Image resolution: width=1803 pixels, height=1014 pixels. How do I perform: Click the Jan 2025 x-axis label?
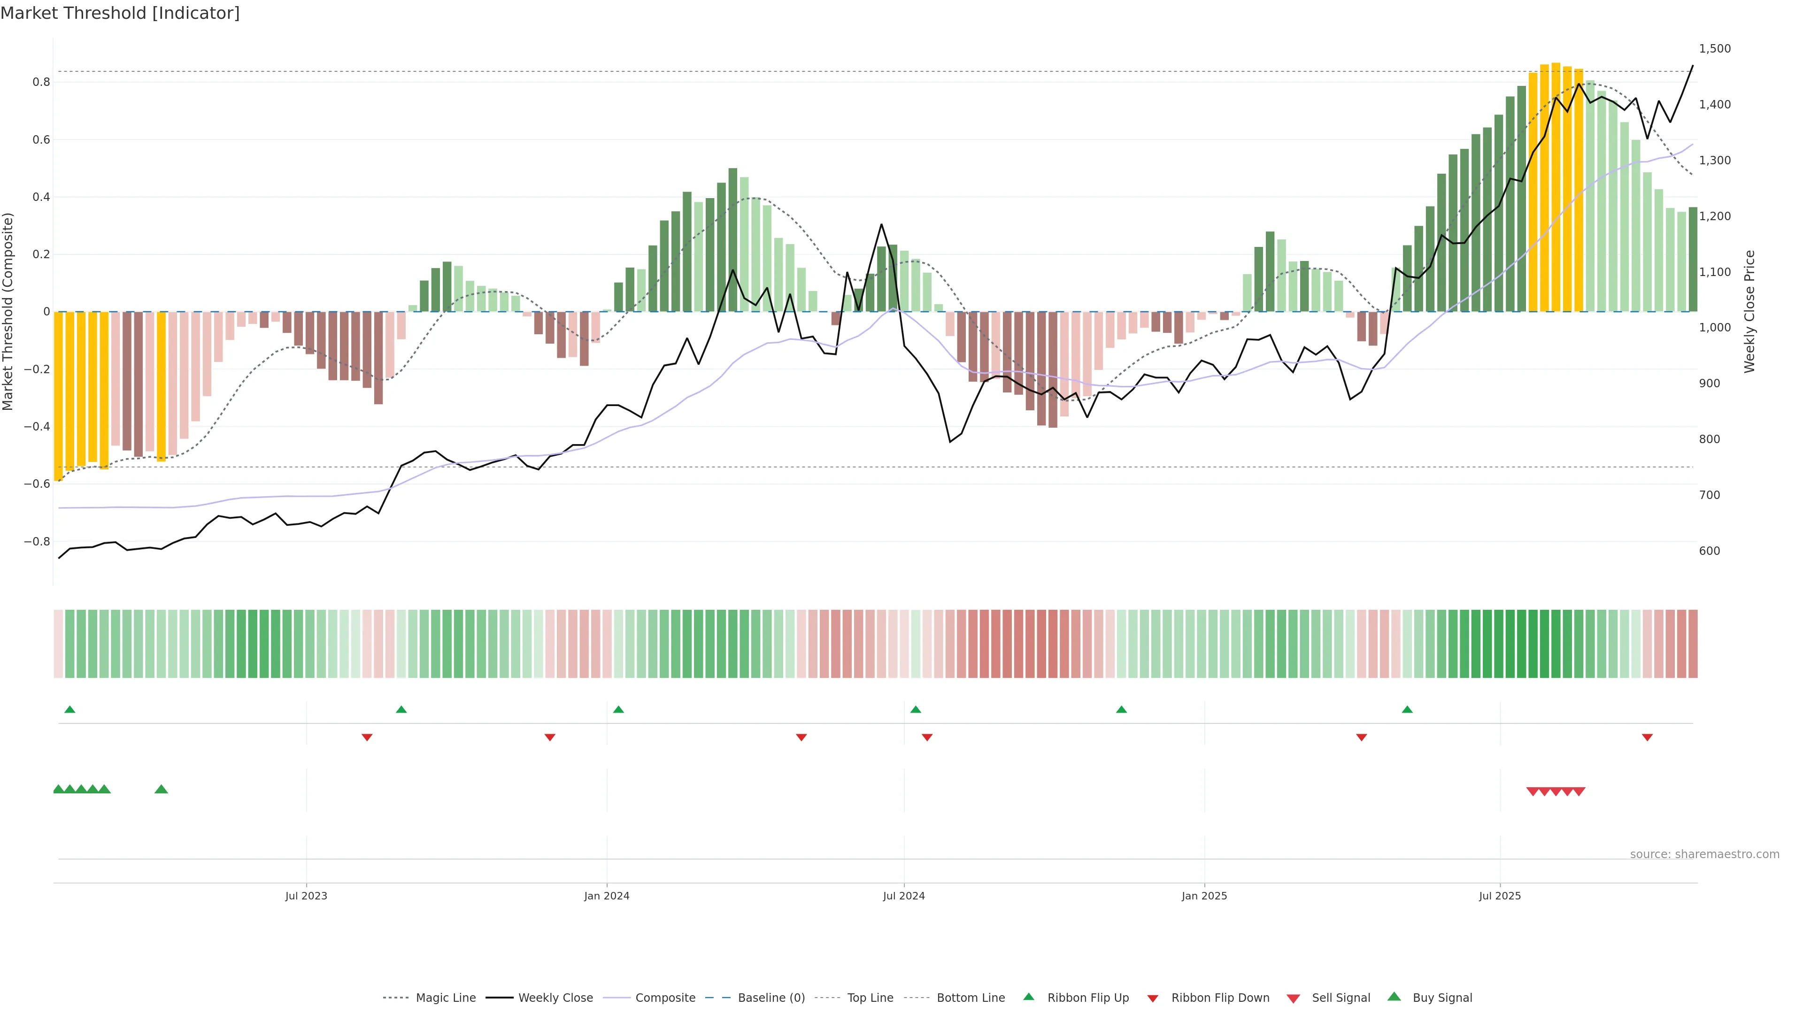point(1204,896)
